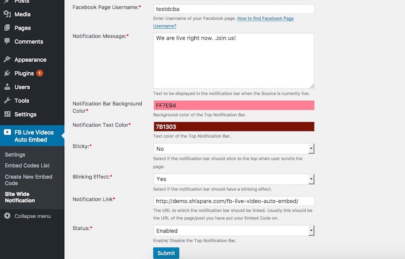Click inside the Notification Message textarea
This screenshot has height=259, width=405.
point(234,61)
